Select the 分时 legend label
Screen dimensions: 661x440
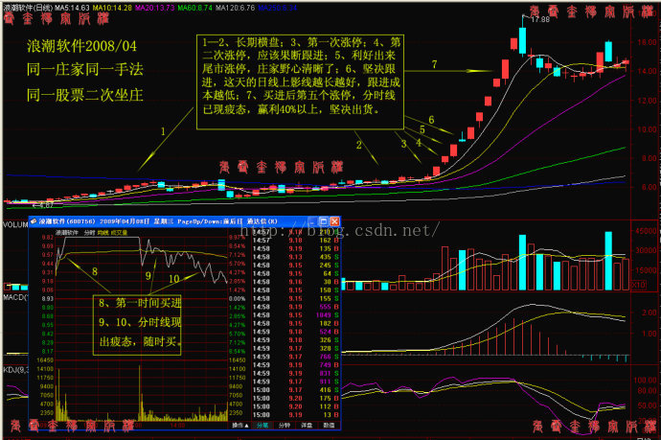click(89, 232)
